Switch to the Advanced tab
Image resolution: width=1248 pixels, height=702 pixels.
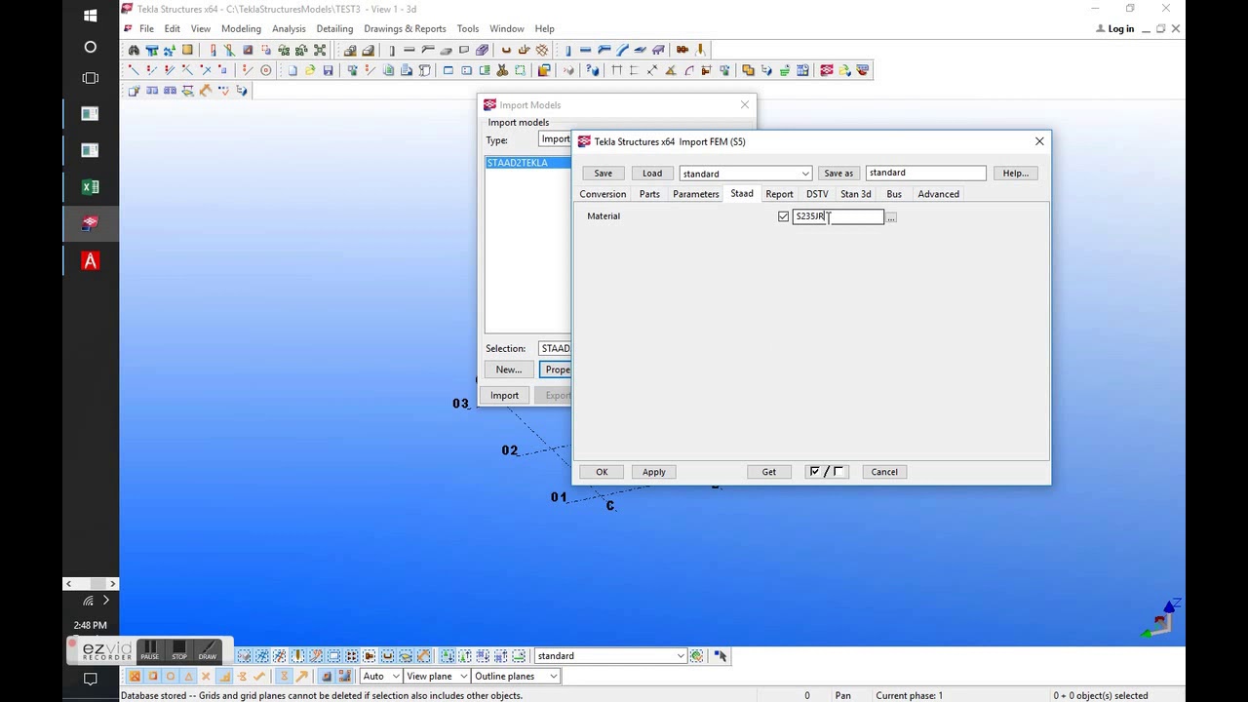coord(938,194)
